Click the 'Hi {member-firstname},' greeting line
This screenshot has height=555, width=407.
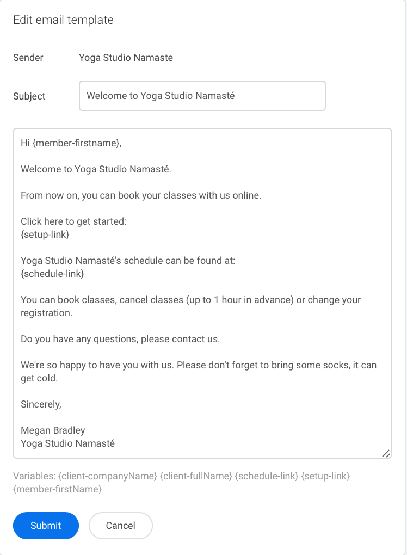pos(71,143)
